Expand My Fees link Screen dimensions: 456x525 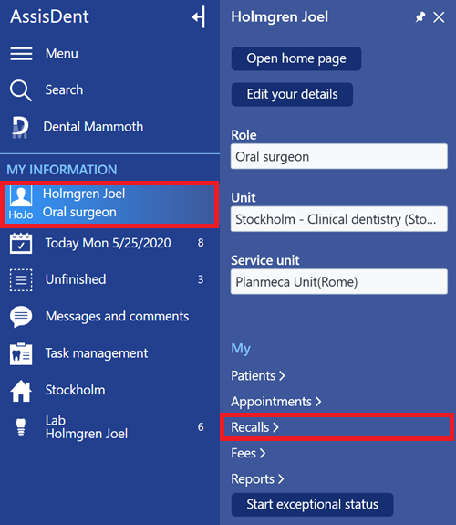248,453
